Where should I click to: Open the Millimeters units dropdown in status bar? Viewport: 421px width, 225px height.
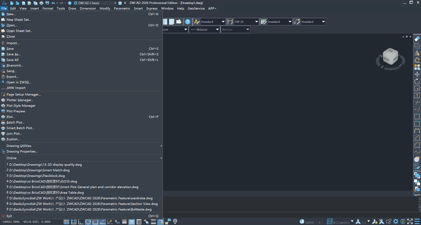pos(352,222)
